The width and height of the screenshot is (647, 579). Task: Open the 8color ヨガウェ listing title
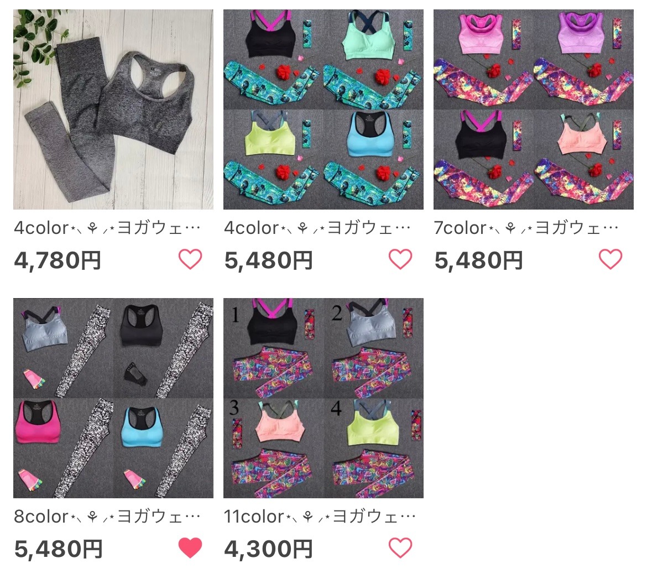pyautogui.click(x=107, y=517)
